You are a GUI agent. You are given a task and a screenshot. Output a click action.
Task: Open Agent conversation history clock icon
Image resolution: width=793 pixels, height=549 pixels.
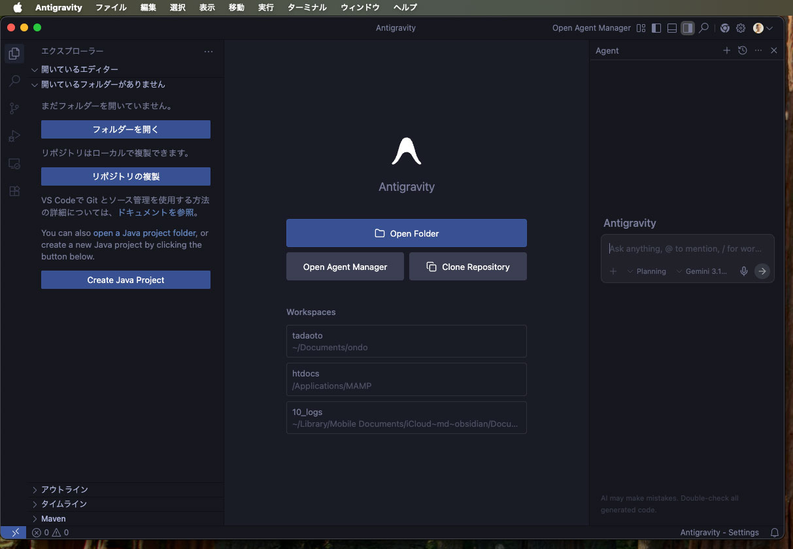(743, 50)
